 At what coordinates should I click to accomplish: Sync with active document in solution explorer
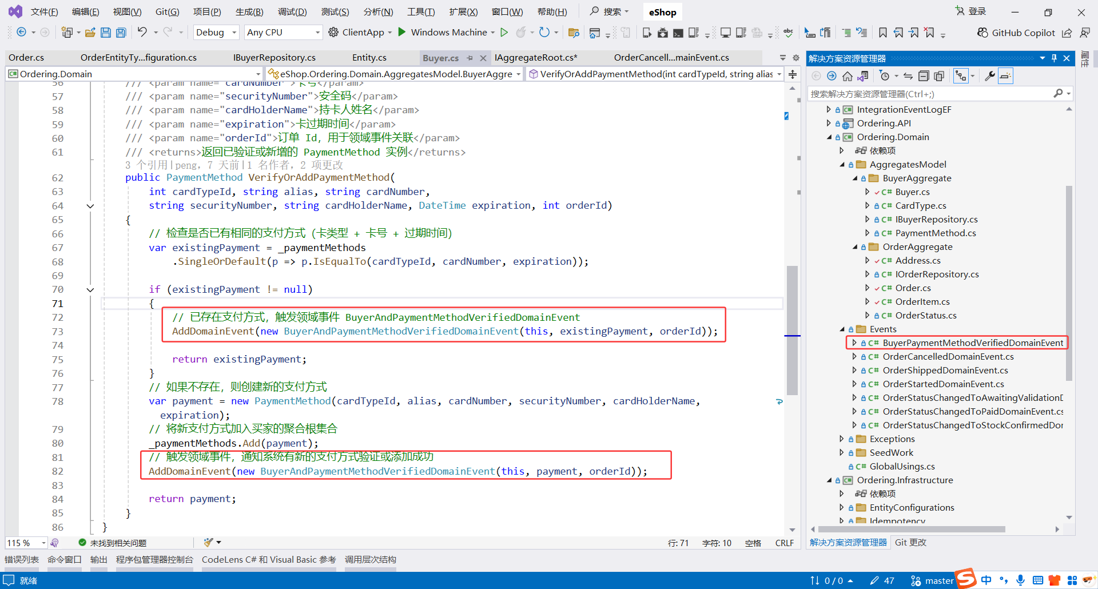[x=908, y=76]
